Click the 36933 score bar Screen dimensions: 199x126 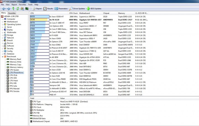40,35
